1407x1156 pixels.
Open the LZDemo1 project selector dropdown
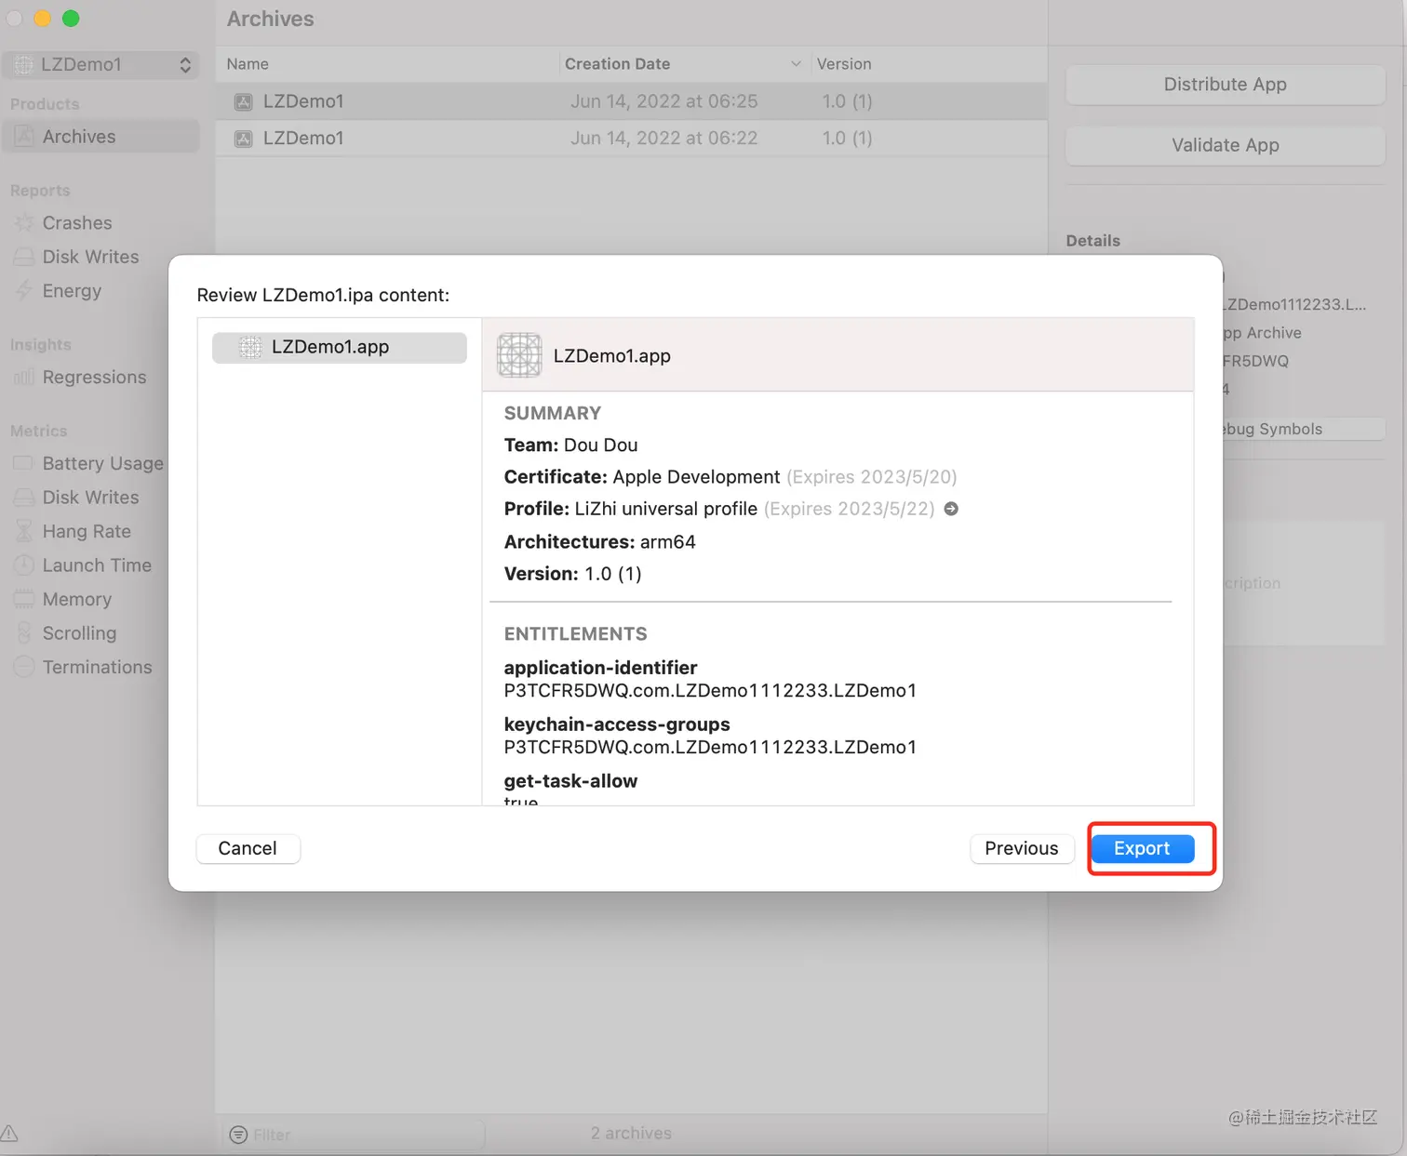(100, 64)
